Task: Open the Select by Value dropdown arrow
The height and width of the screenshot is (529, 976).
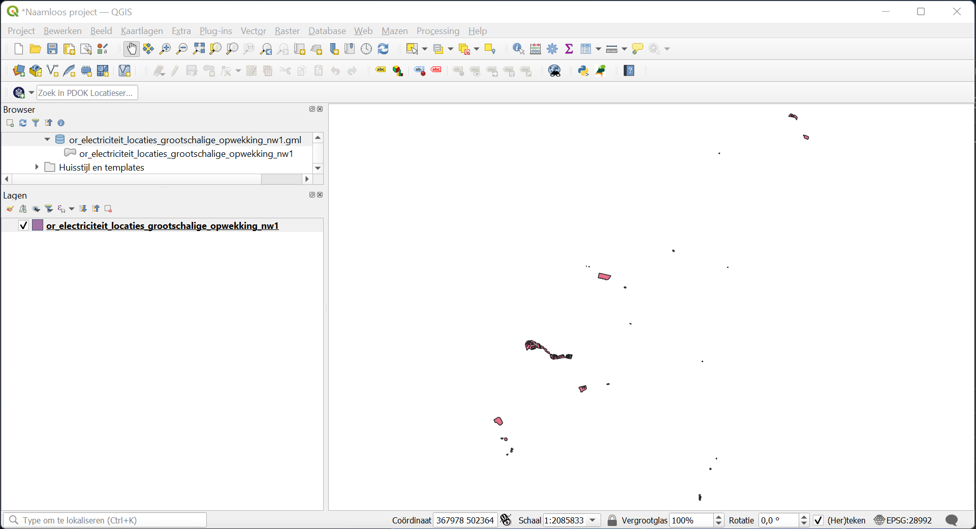Action: point(450,49)
